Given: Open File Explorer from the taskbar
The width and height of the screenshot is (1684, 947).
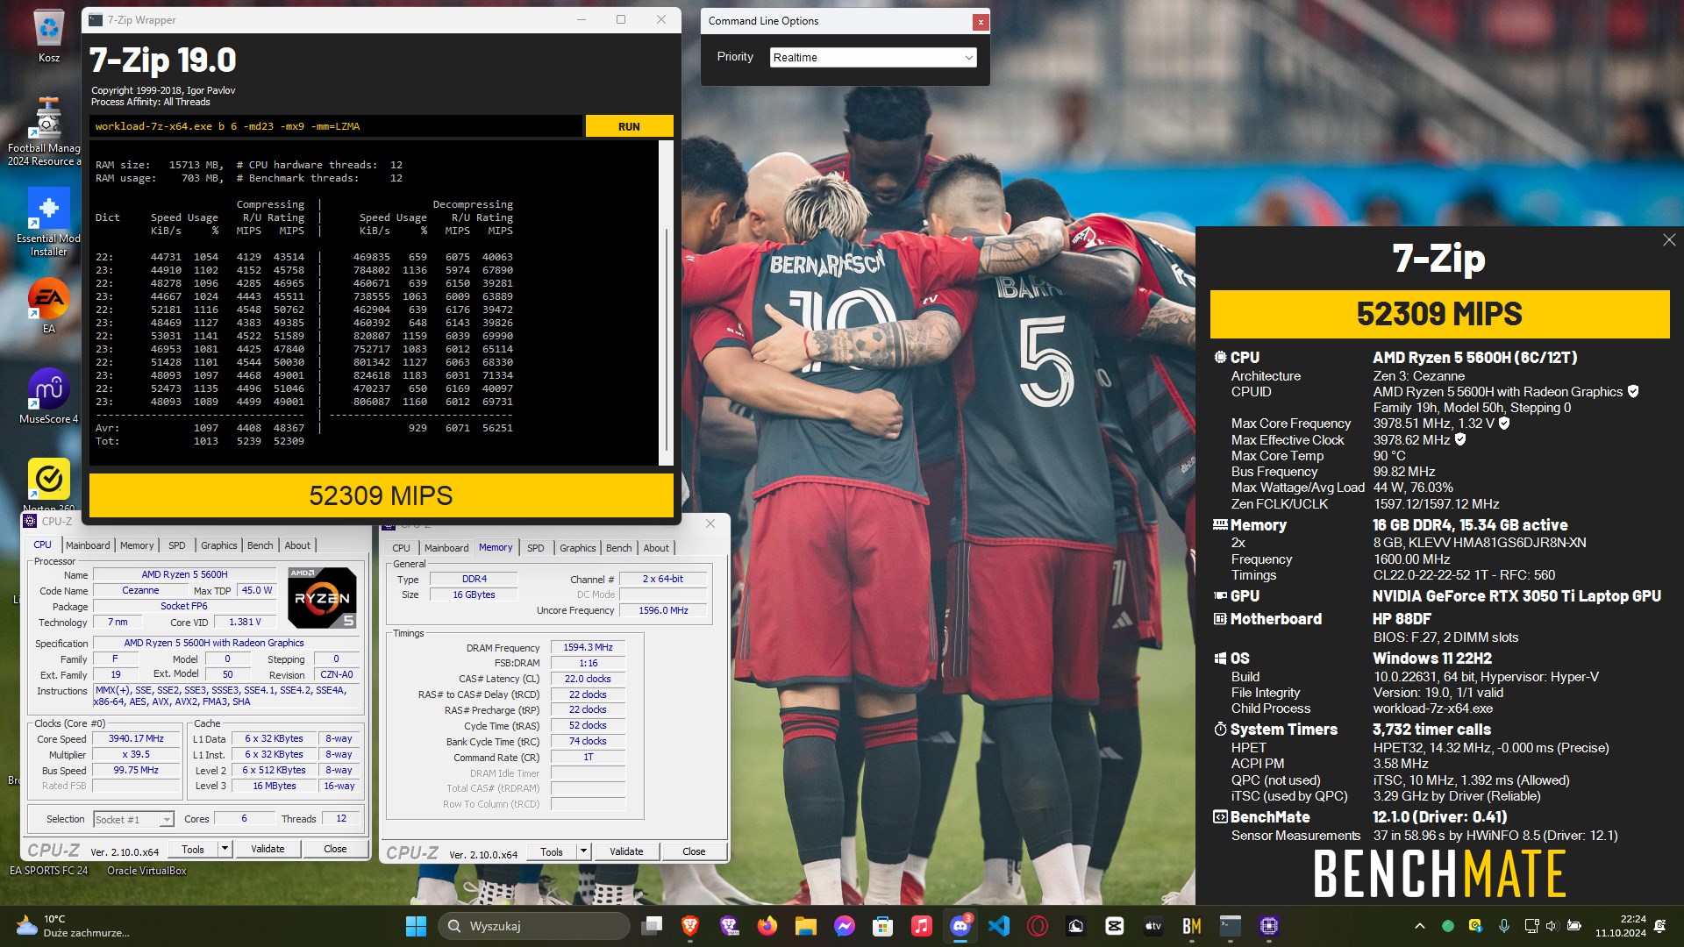Looking at the screenshot, I should [806, 926].
